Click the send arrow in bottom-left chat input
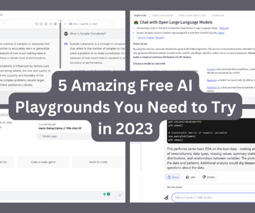The width and height of the screenshot is (255, 213). click(x=120, y=195)
